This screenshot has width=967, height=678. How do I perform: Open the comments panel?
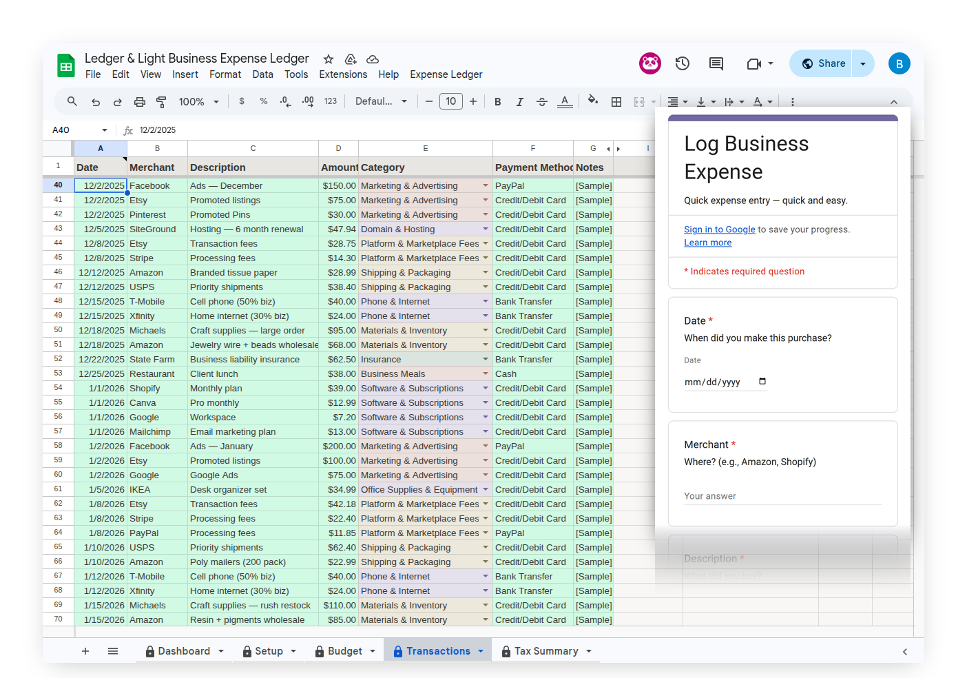[716, 63]
